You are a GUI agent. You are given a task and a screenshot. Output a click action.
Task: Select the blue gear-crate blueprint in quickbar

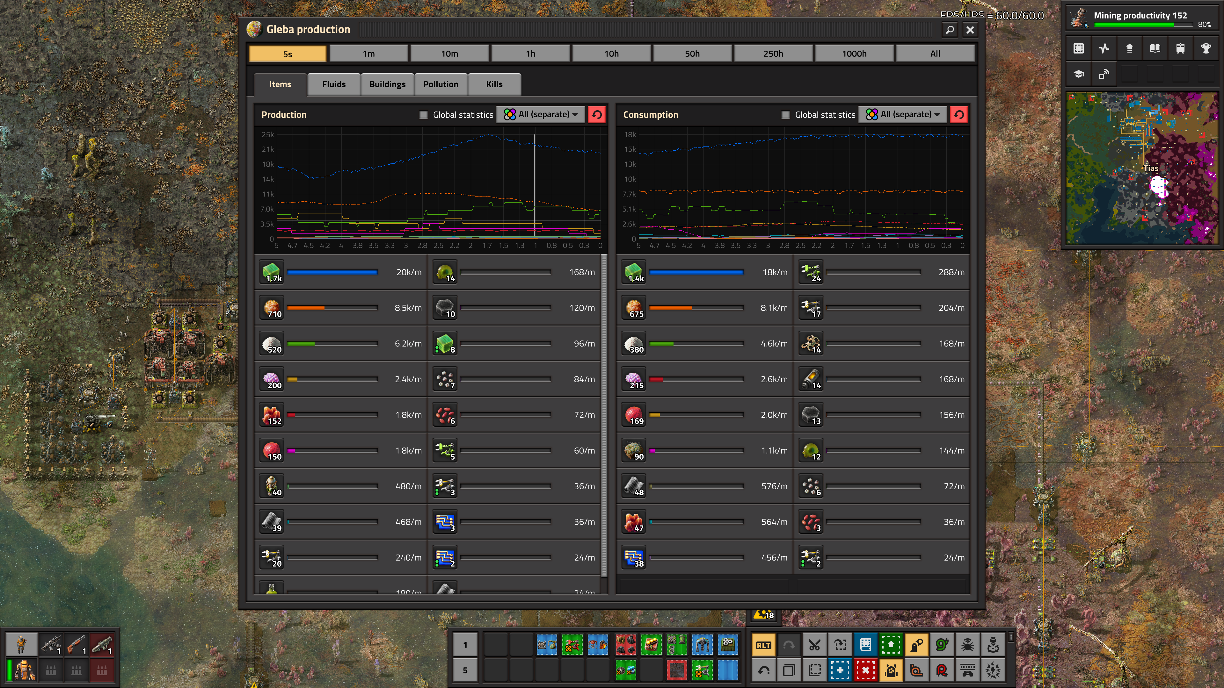[728, 645]
